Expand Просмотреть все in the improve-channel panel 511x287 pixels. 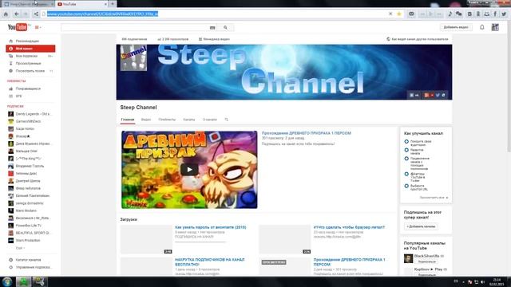pyautogui.click(x=434, y=198)
